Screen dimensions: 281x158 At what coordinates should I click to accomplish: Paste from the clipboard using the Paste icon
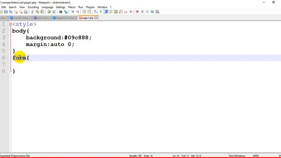42,12
